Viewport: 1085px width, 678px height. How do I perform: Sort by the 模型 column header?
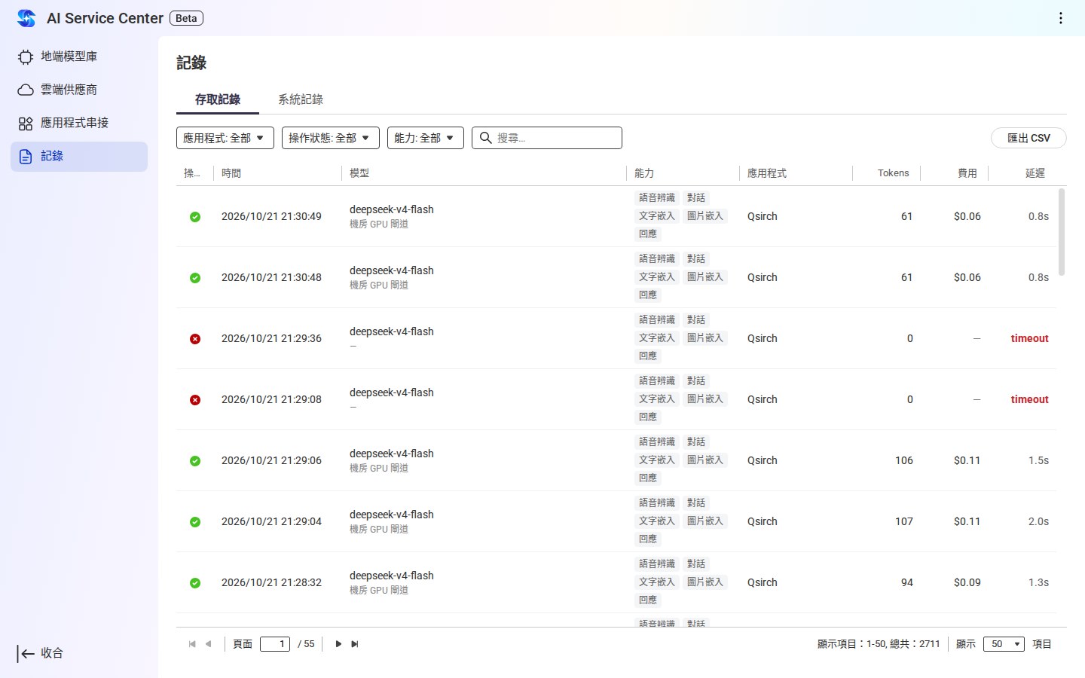pos(484,173)
